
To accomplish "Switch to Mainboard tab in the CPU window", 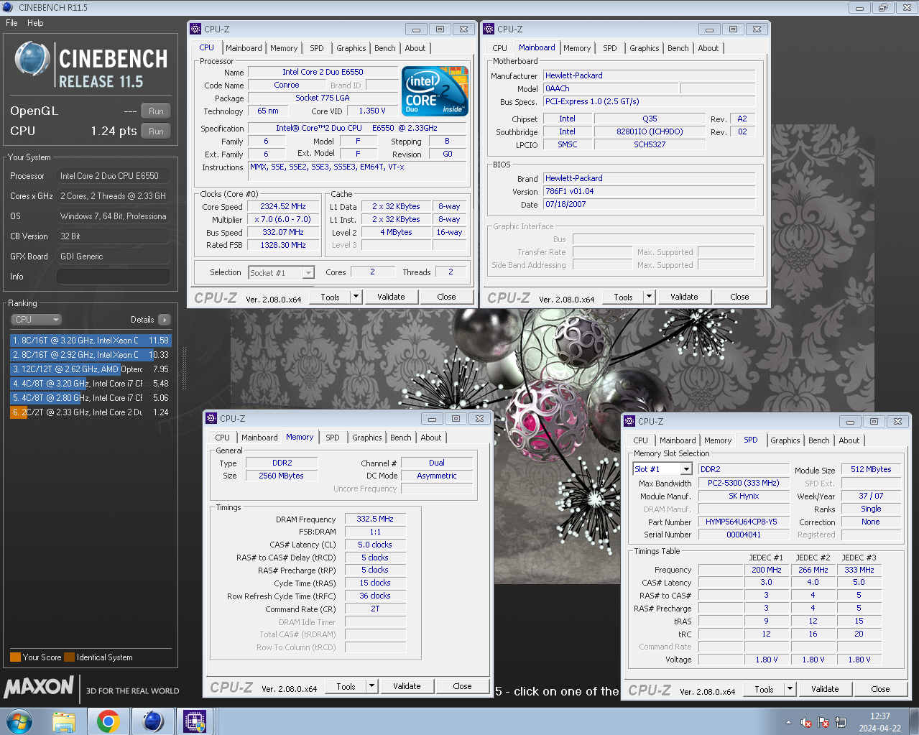I will click(244, 48).
